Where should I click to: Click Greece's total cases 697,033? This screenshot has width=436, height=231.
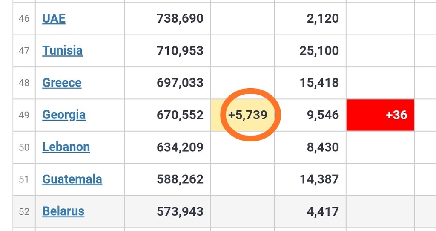click(180, 82)
